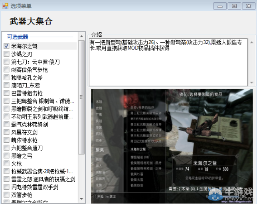The image size is (257, 204).
Task: Tick the 霸气克林弗姆剑 checkbox
Action: pyautogui.click(x=6, y=124)
